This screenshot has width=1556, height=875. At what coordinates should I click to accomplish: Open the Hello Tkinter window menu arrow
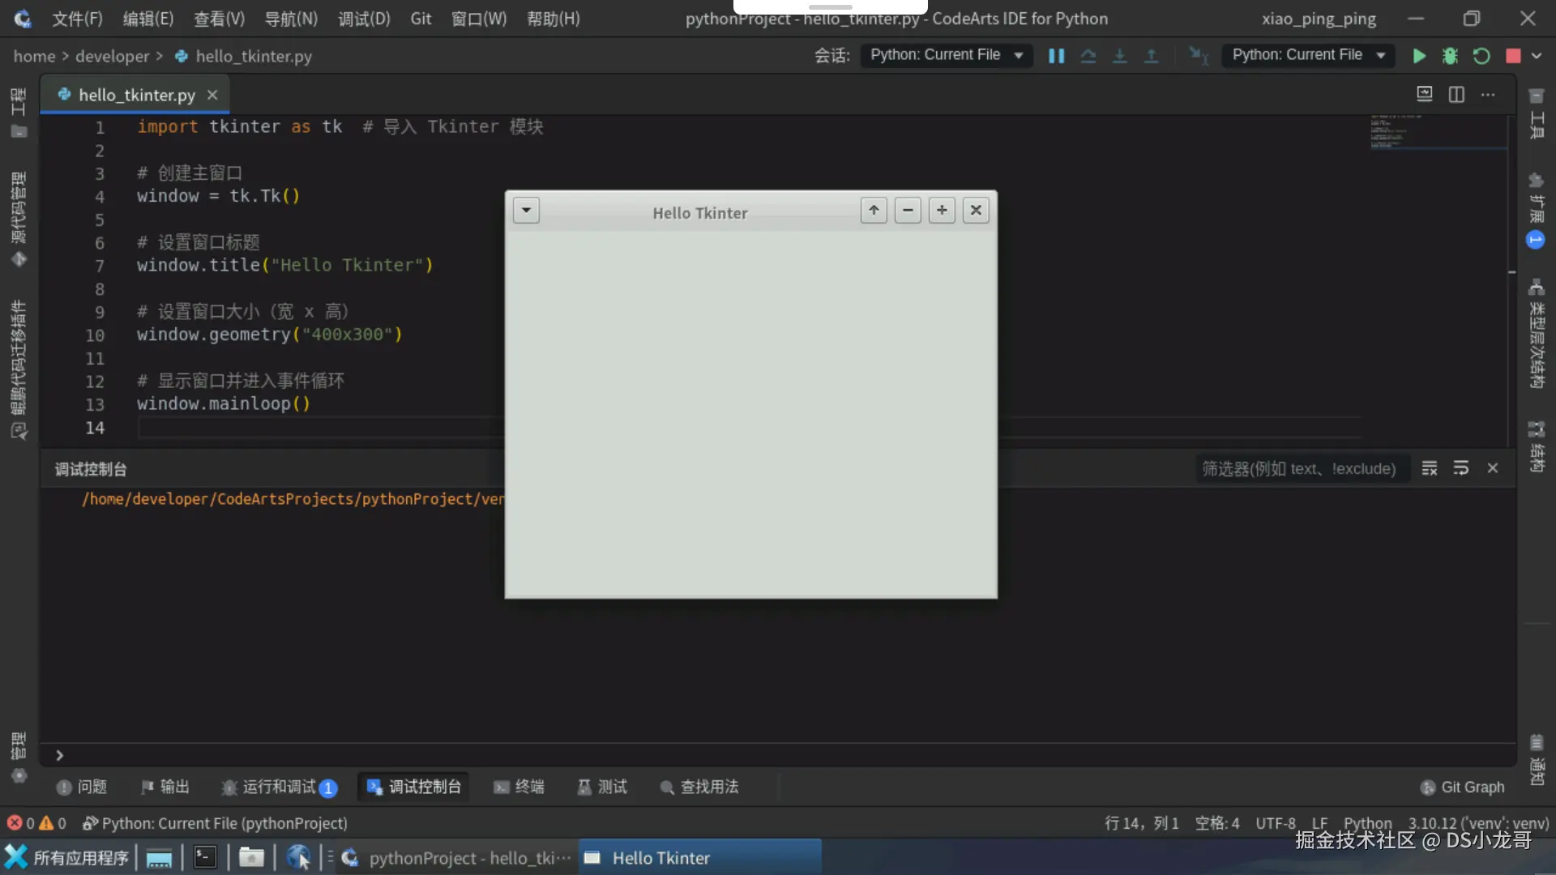point(526,211)
